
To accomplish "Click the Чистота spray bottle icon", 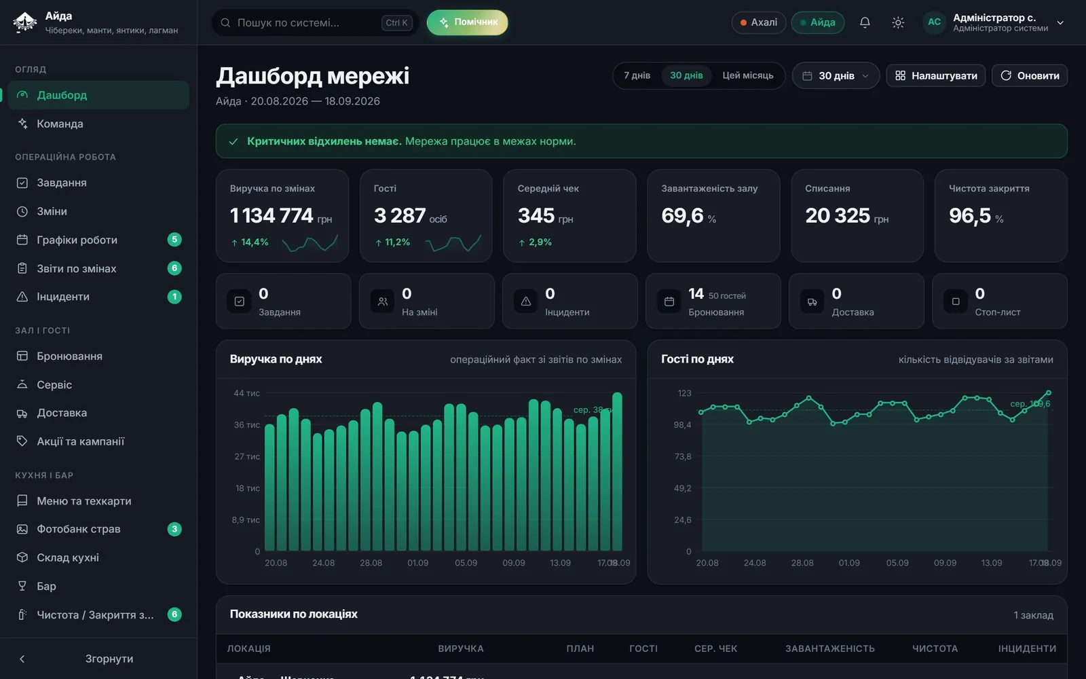I will 22,614.
